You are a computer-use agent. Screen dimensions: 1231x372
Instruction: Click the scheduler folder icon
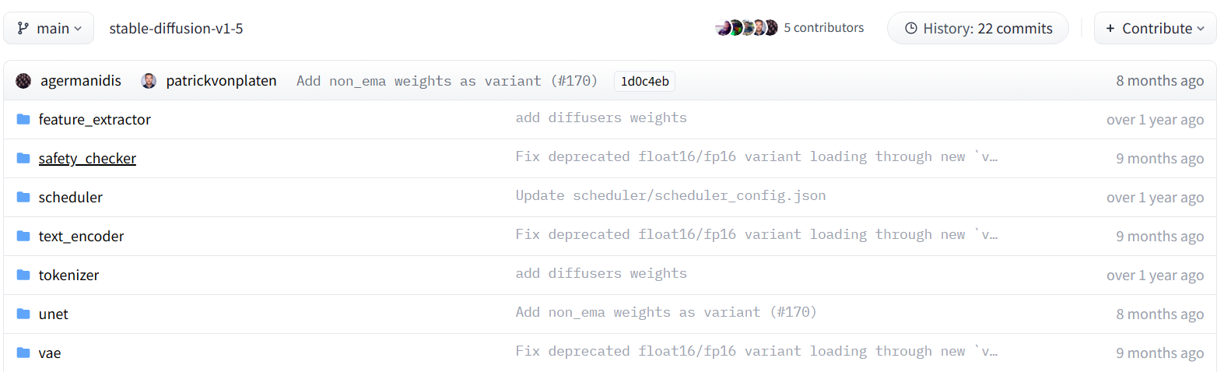coord(23,197)
